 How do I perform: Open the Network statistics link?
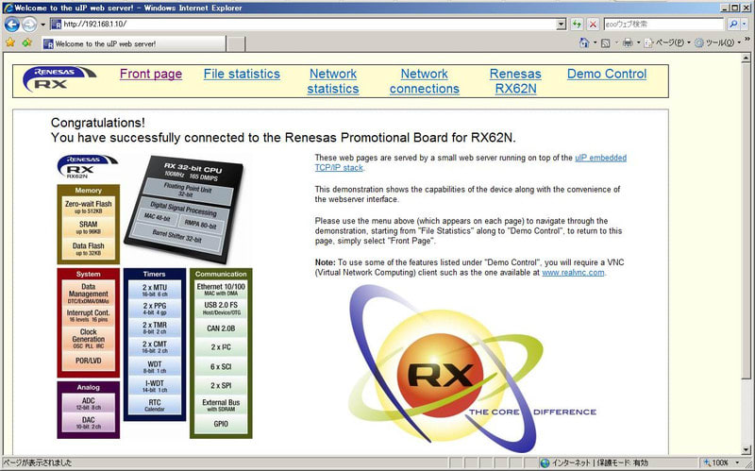pyautogui.click(x=333, y=81)
